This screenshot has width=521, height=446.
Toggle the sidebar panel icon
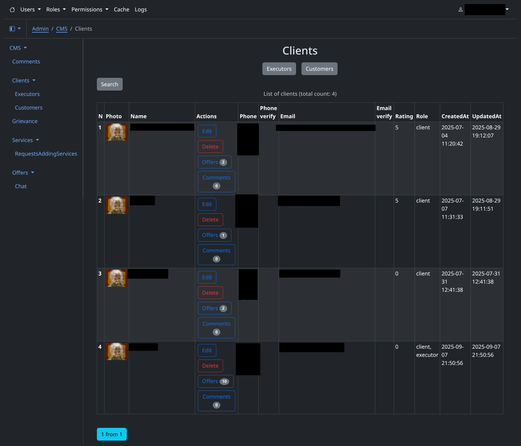12,29
